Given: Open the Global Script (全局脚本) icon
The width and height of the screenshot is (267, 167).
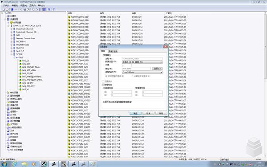Looking at the screenshot, I should point(8,111).
